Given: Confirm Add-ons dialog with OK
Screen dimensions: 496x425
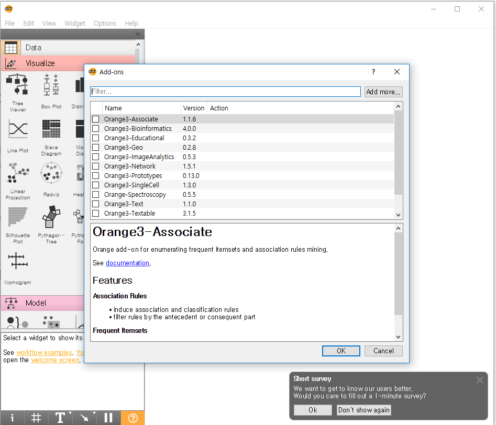Looking at the screenshot, I should point(341,351).
